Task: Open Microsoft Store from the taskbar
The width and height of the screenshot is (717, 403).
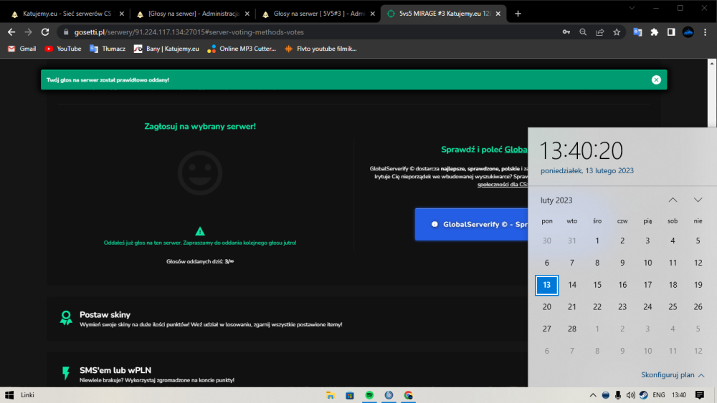Action: pyautogui.click(x=350, y=395)
